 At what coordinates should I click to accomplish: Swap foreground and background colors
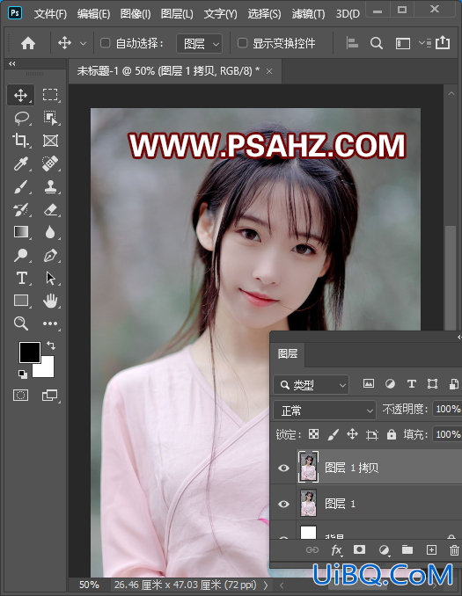click(x=51, y=345)
